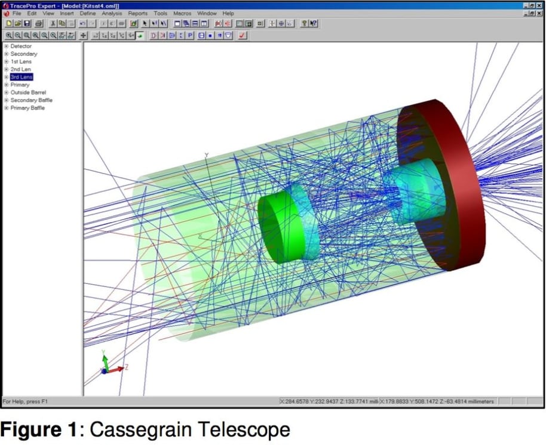The image size is (546, 445).
Task: Select the Zoom In magnifier tool
Action: (9, 35)
